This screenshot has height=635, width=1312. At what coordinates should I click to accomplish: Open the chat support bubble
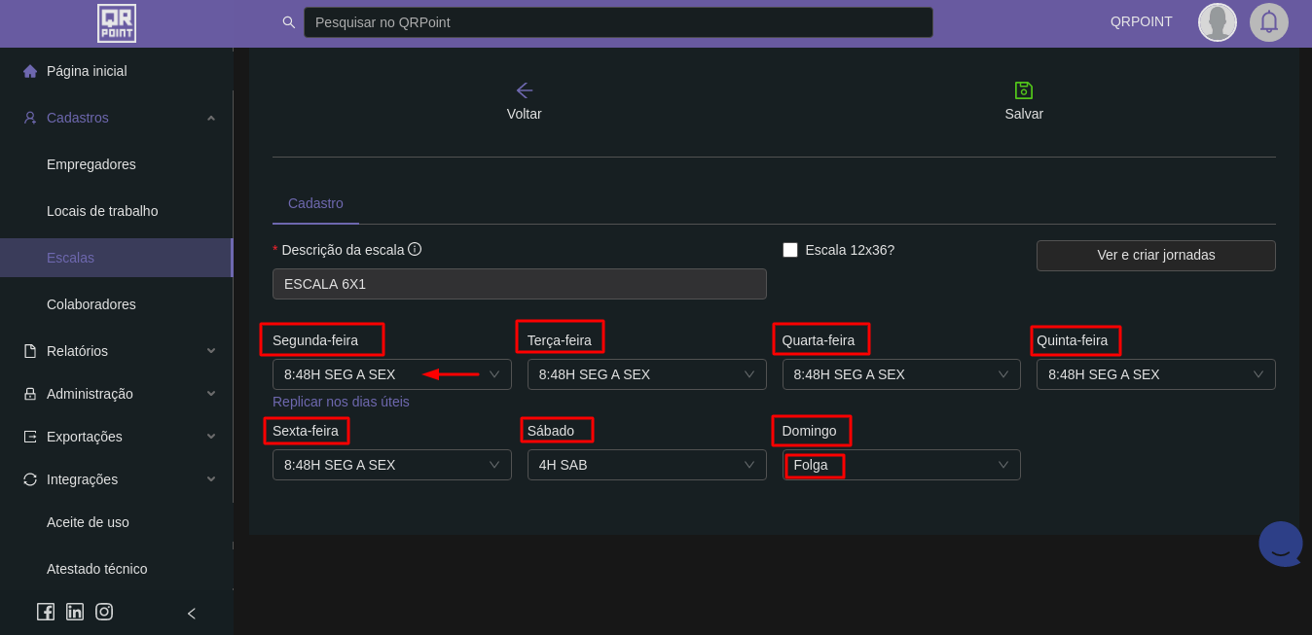(x=1280, y=545)
